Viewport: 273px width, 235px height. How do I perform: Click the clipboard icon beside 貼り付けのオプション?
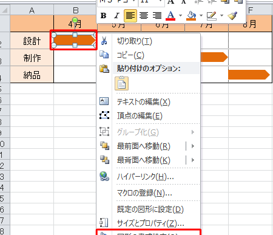pos(104,69)
